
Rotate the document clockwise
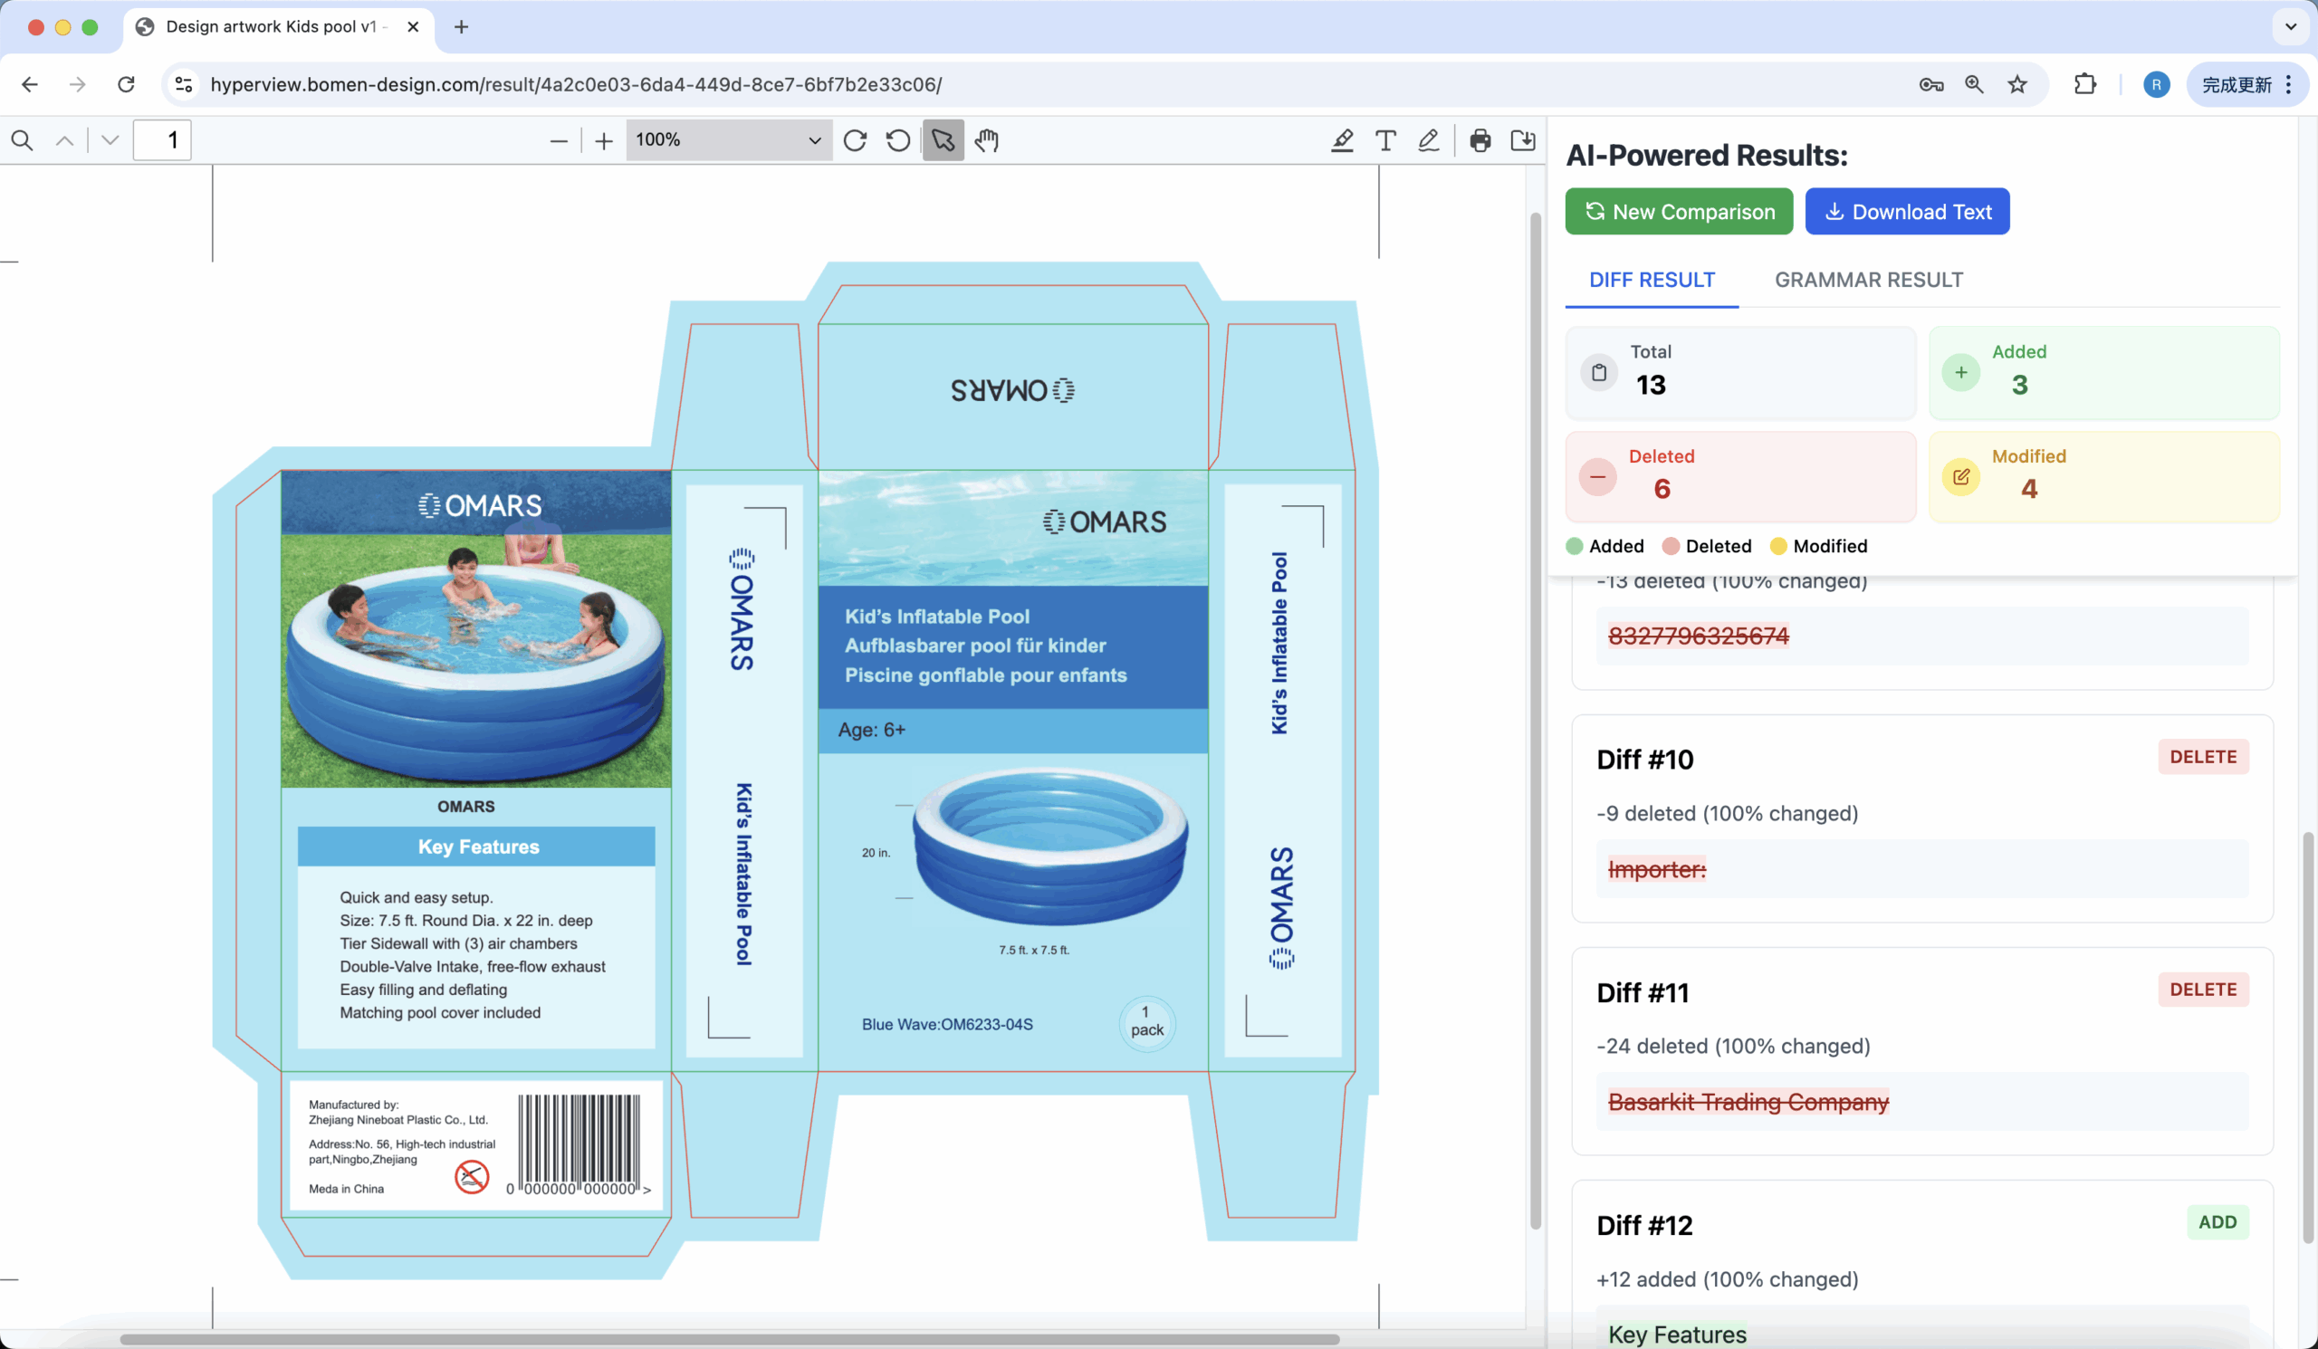click(856, 139)
